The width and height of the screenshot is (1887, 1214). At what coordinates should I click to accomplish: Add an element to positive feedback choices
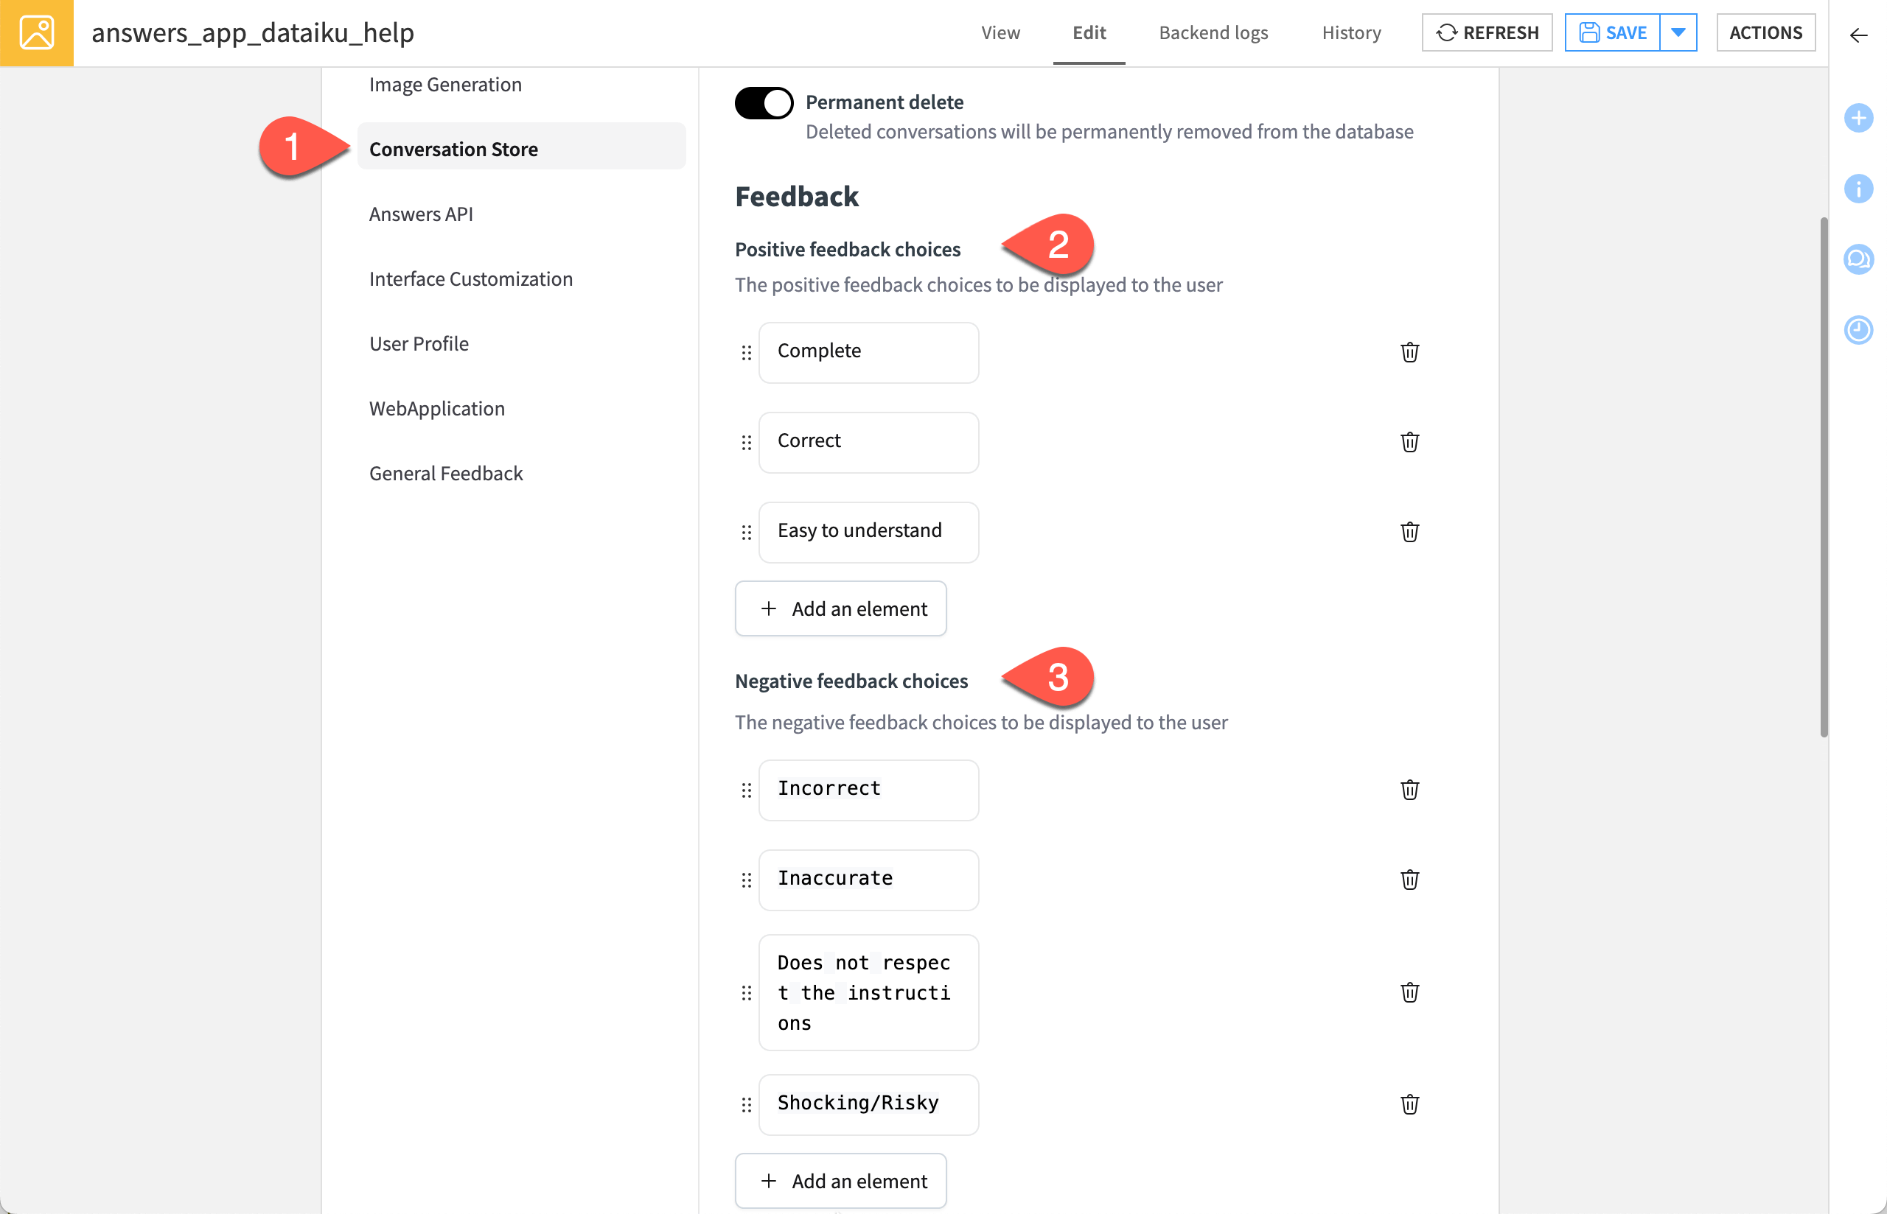point(840,608)
